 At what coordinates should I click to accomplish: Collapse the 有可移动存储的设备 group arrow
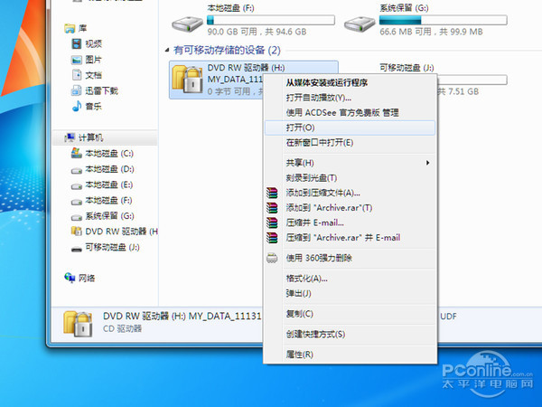point(167,50)
